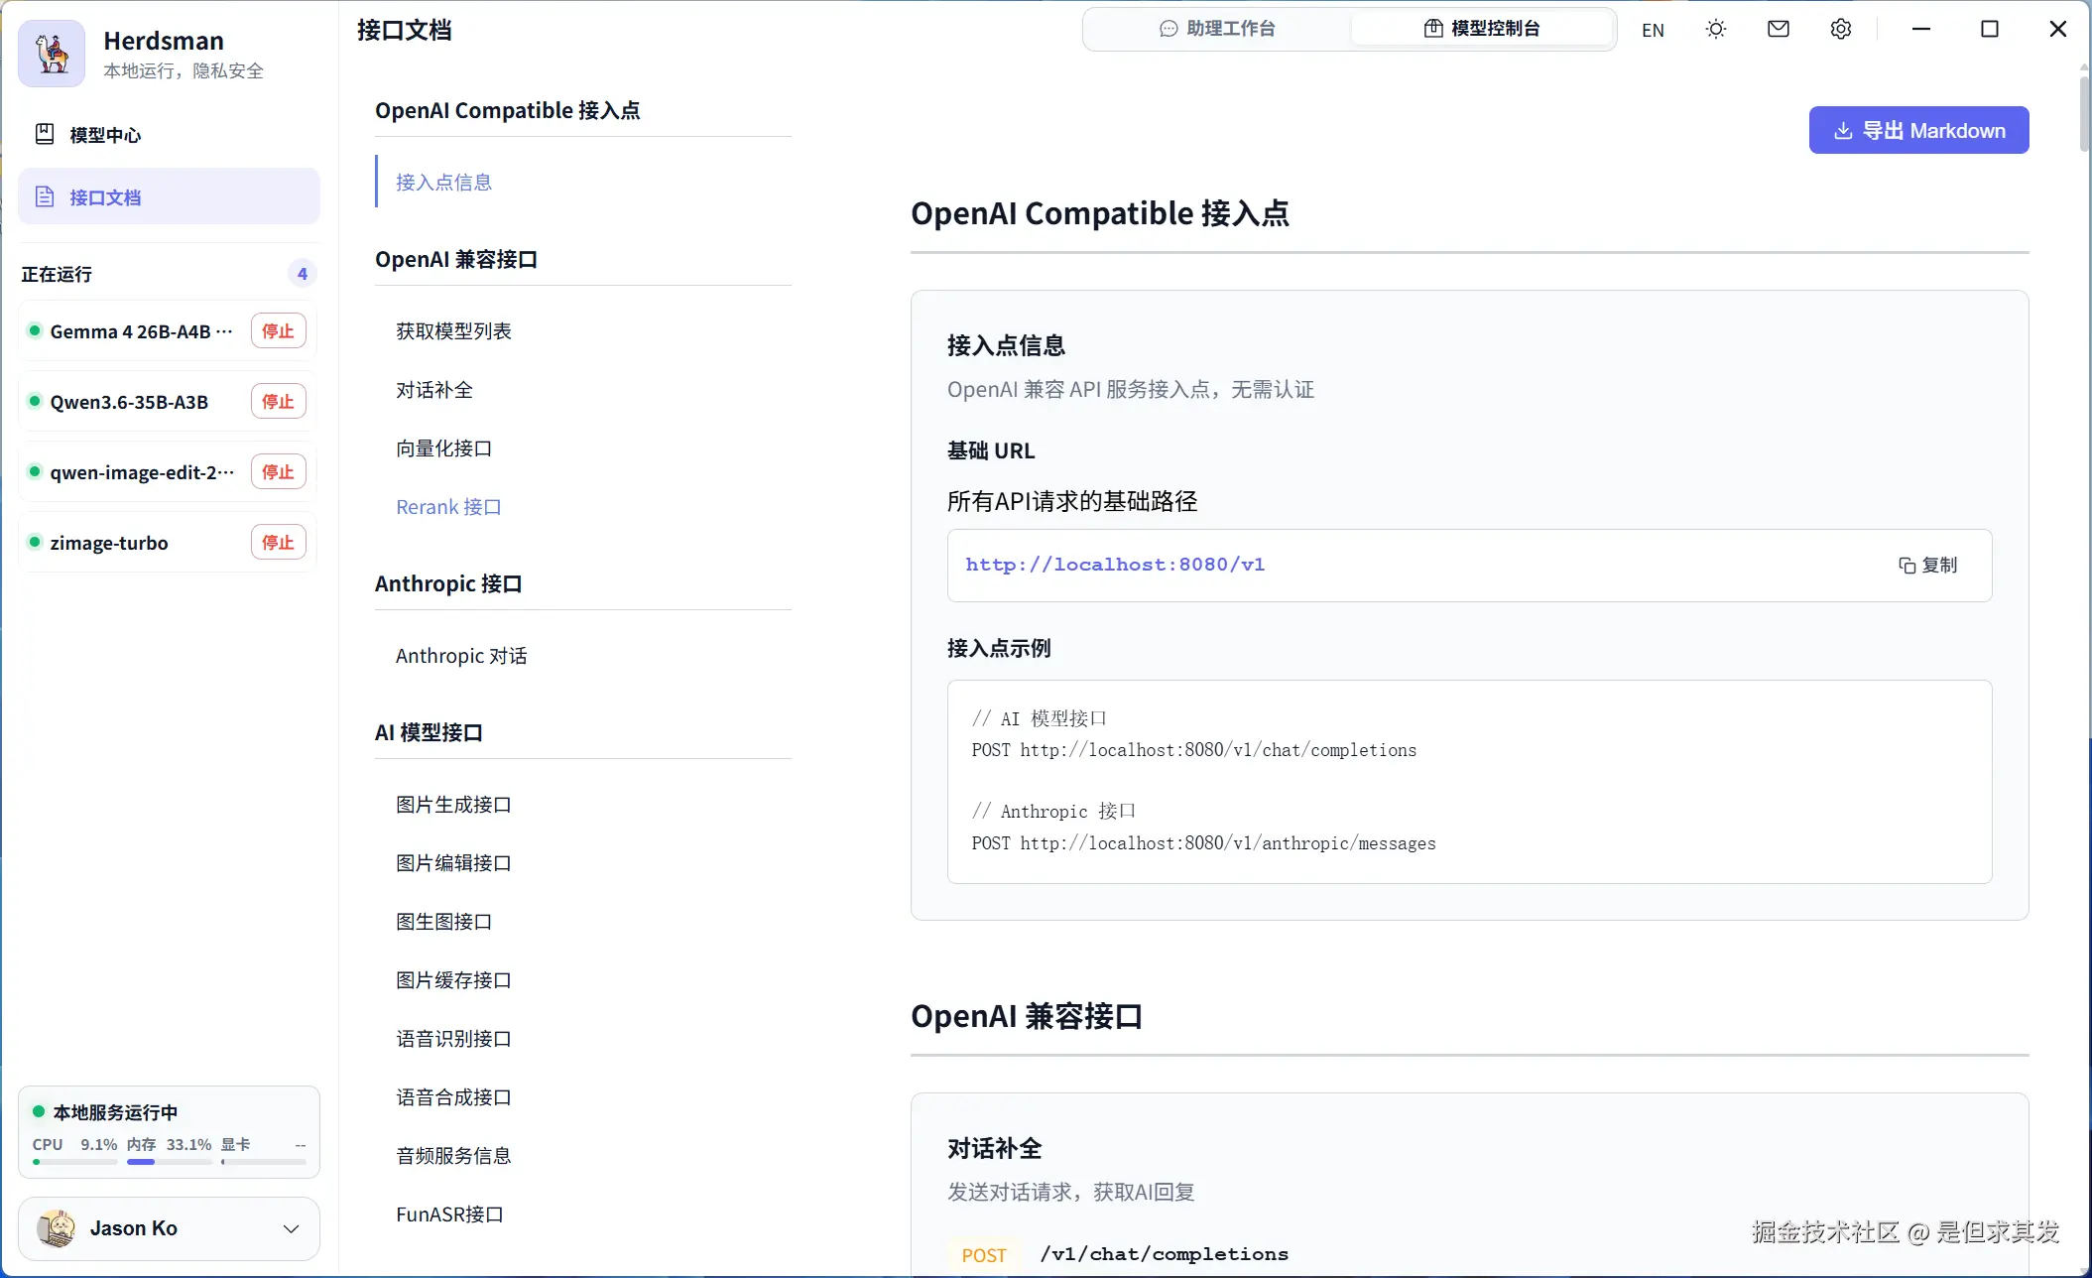Click the green status dot for zimage-turbo
This screenshot has height=1278, width=2092.
coord(35,542)
